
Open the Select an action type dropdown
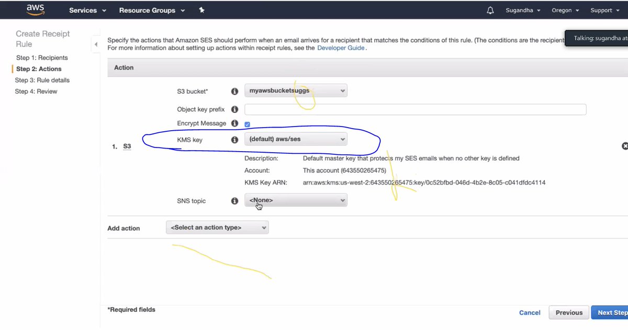217,227
